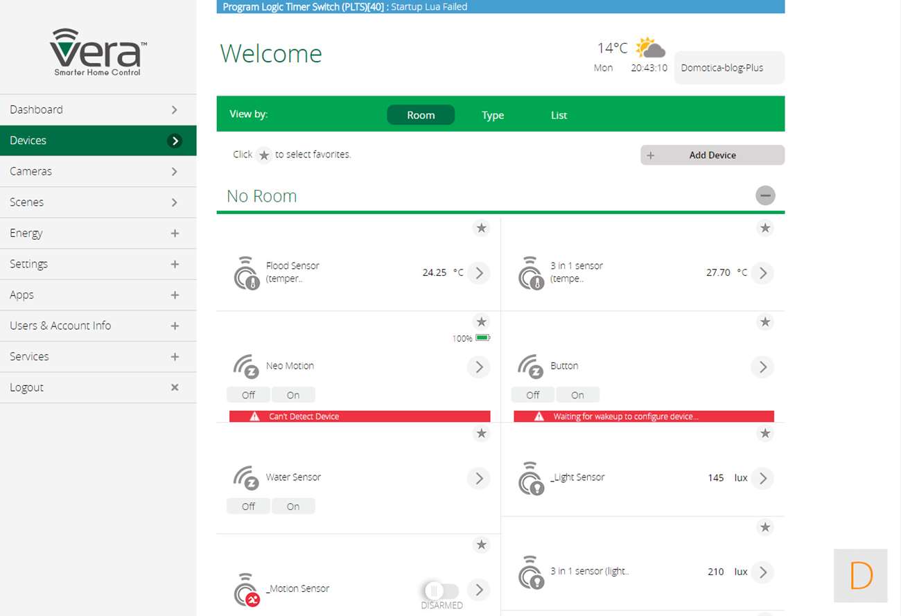Collapse the No Room section

pyautogui.click(x=765, y=195)
